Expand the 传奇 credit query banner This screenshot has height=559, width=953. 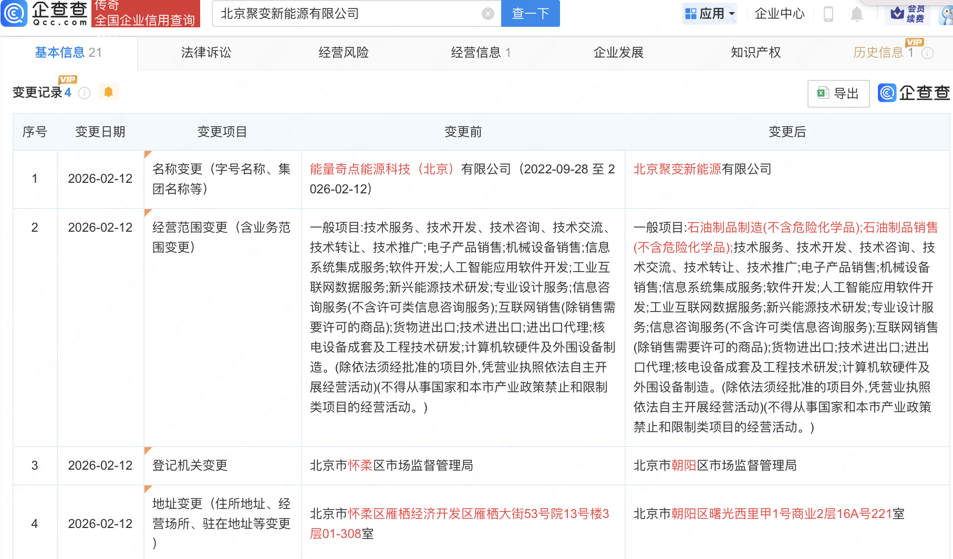coord(146,14)
